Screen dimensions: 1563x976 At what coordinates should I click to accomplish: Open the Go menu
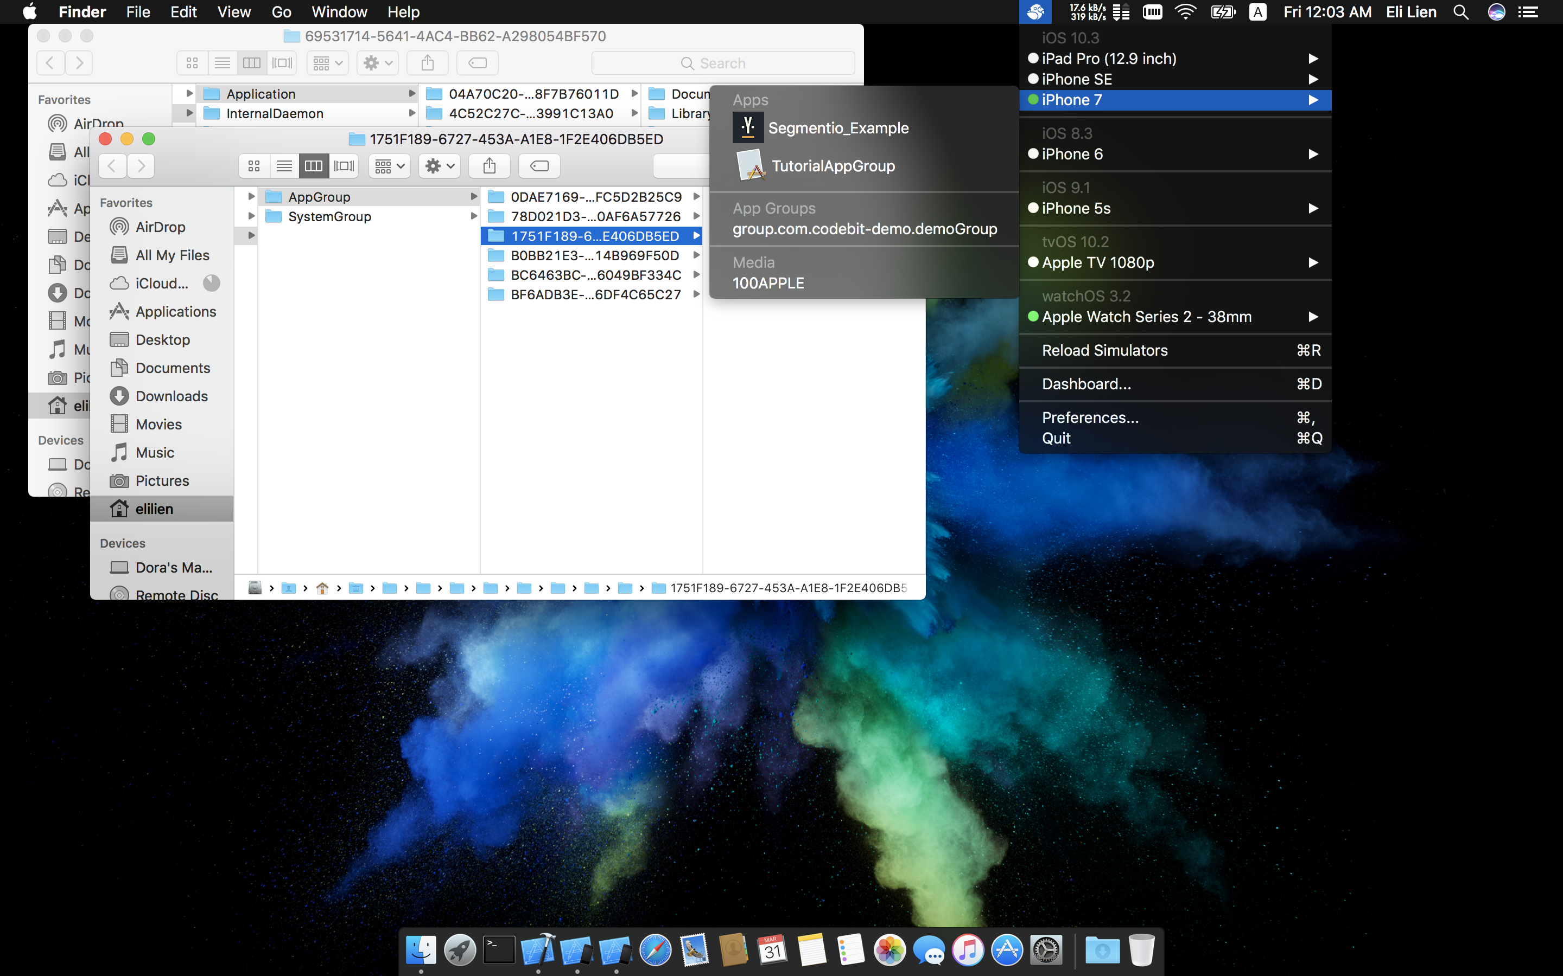(281, 11)
